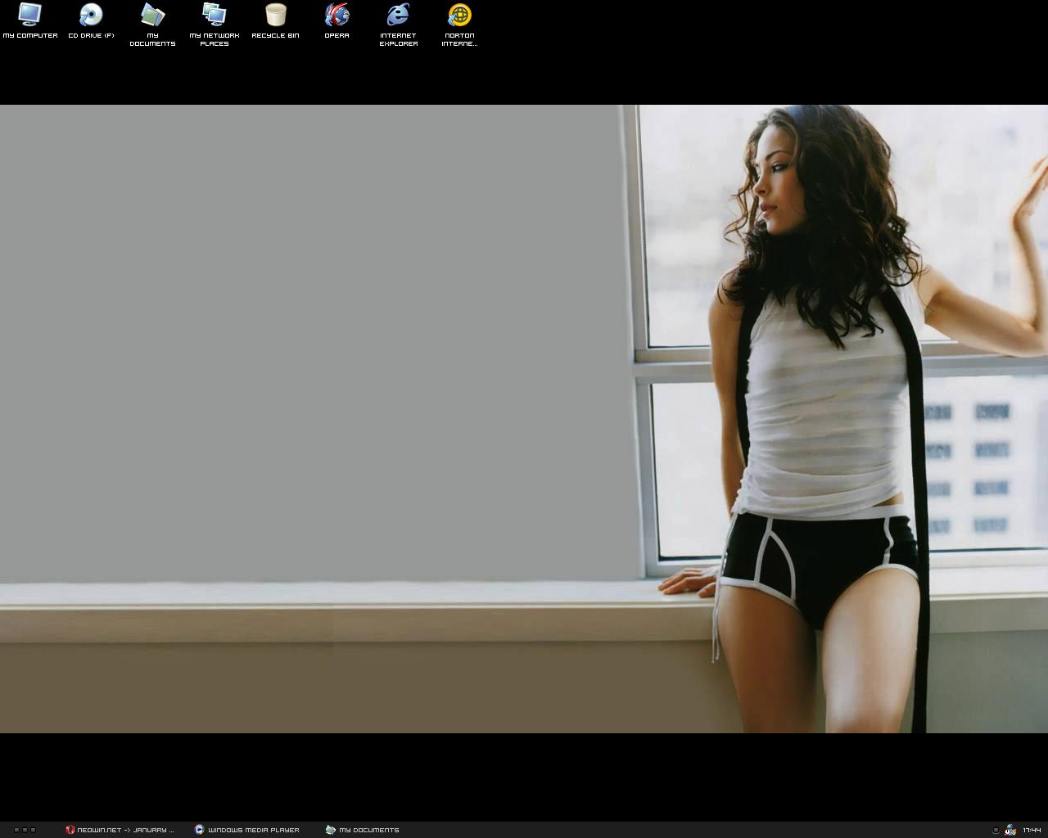Open the CD Drive (F) icon
Viewport: 1048px width, 838px height.
91,15
